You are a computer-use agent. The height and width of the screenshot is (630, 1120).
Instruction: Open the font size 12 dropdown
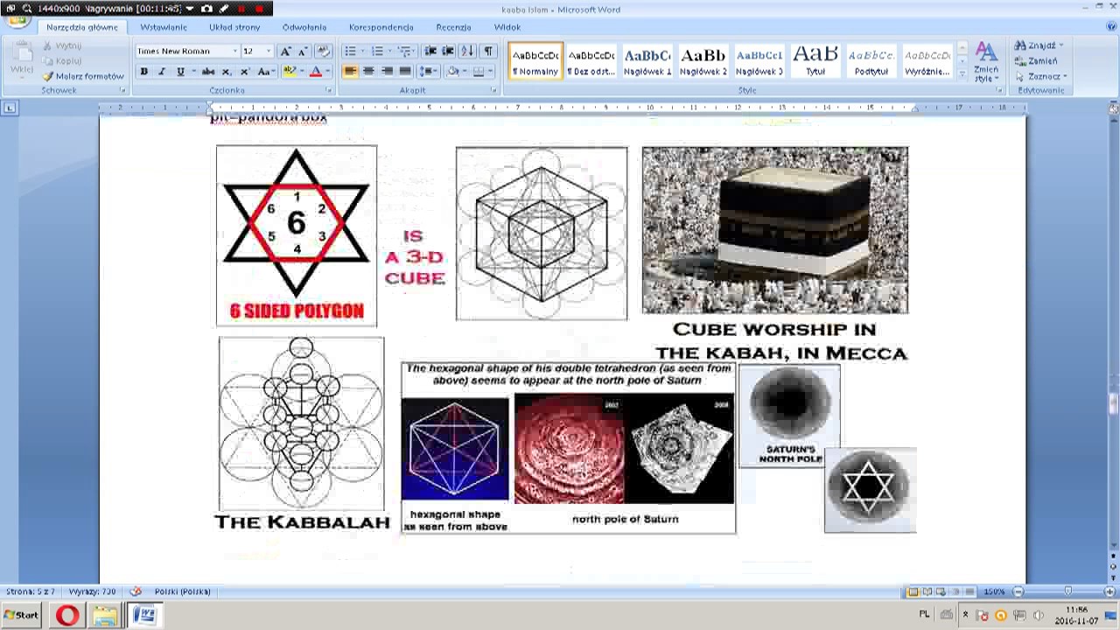269,51
